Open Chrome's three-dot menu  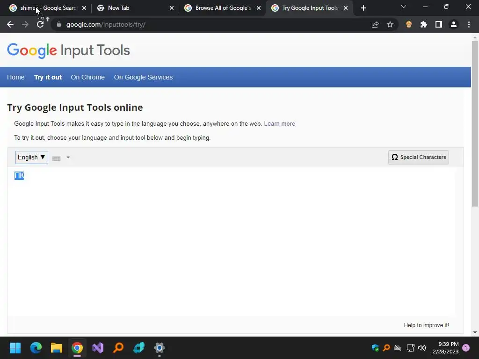click(x=469, y=24)
